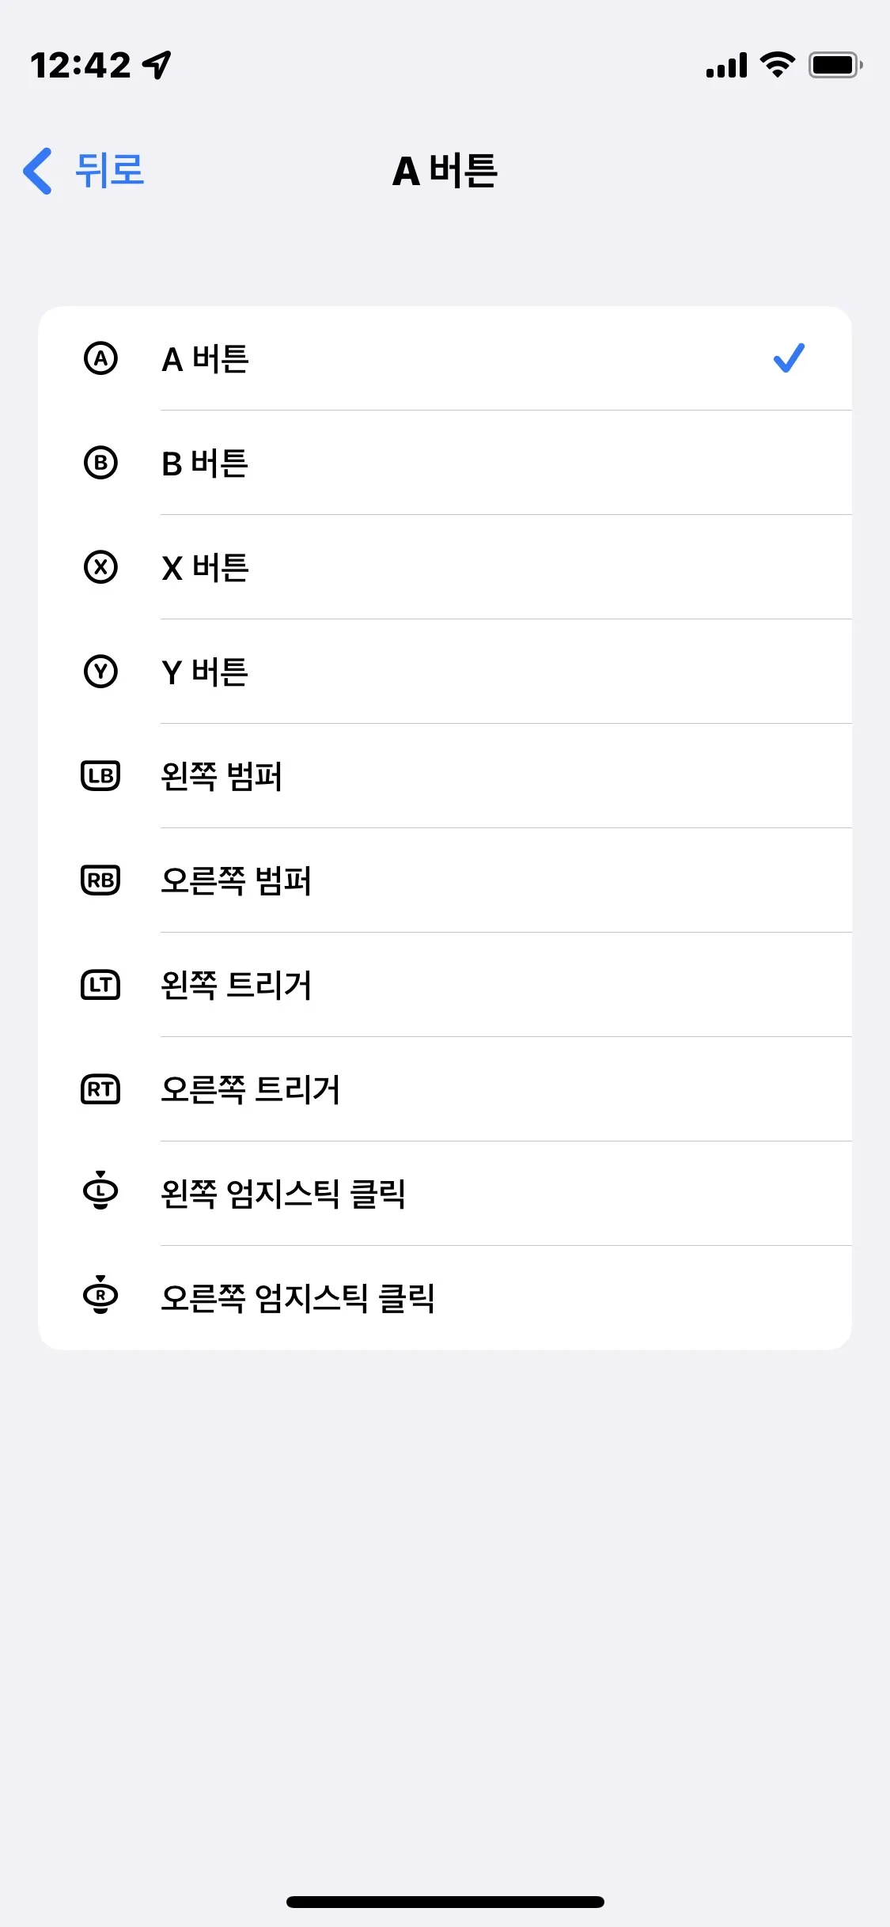Tap the RB right bumper icon
This screenshot has height=1927, width=890.
(x=100, y=880)
